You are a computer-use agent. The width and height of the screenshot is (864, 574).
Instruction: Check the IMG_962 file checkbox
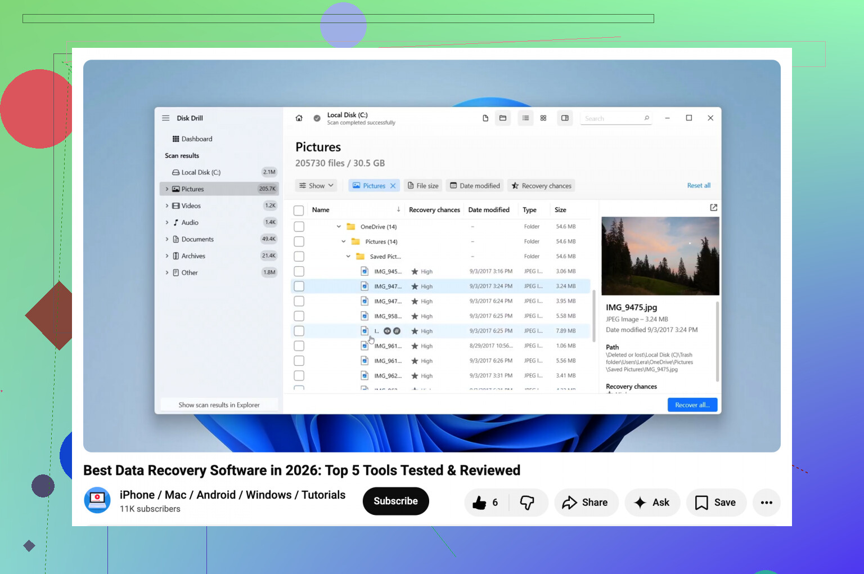pos(299,376)
